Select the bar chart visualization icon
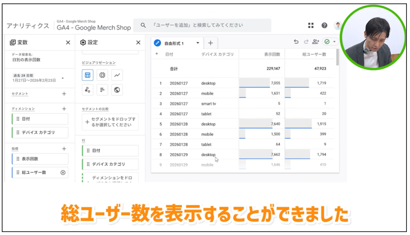The width and height of the screenshot is (410, 235). pyautogui.click(x=102, y=90)
